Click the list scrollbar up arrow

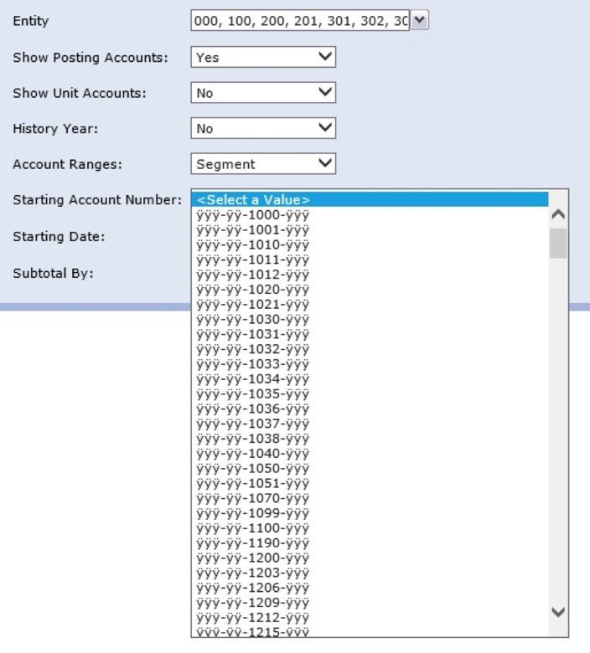coord(558,215)
